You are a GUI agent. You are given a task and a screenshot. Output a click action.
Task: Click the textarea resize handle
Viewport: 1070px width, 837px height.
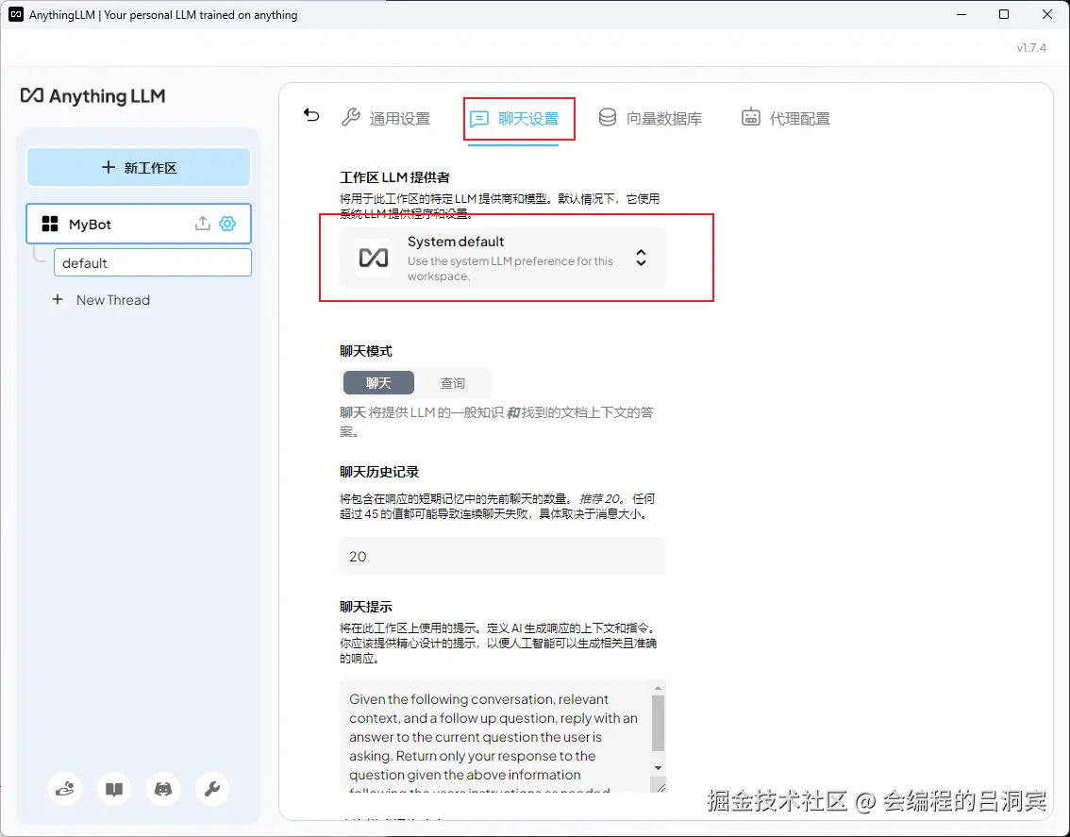660,786
